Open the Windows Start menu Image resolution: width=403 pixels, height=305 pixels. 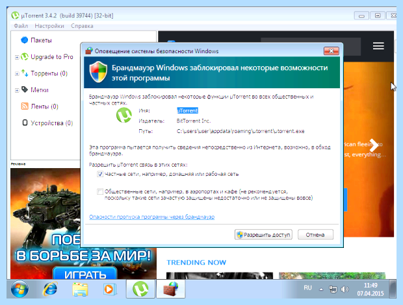tap(19, 289)
